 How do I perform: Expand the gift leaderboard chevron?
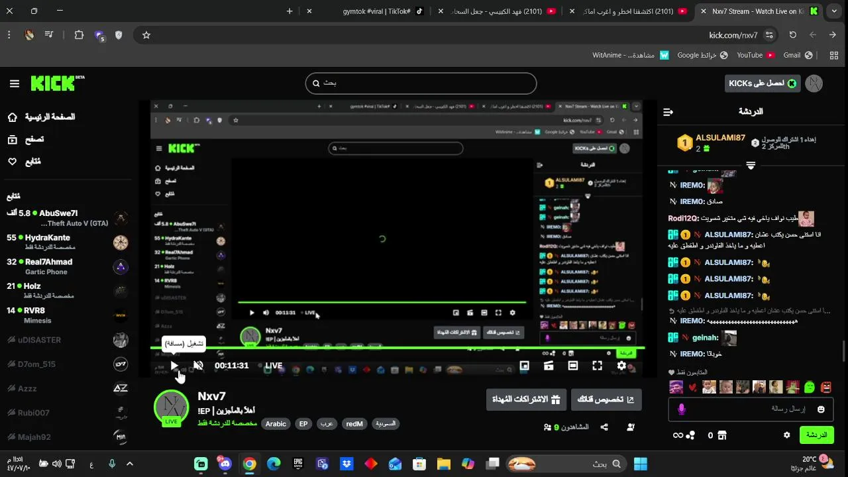click(x=751, y=166)
